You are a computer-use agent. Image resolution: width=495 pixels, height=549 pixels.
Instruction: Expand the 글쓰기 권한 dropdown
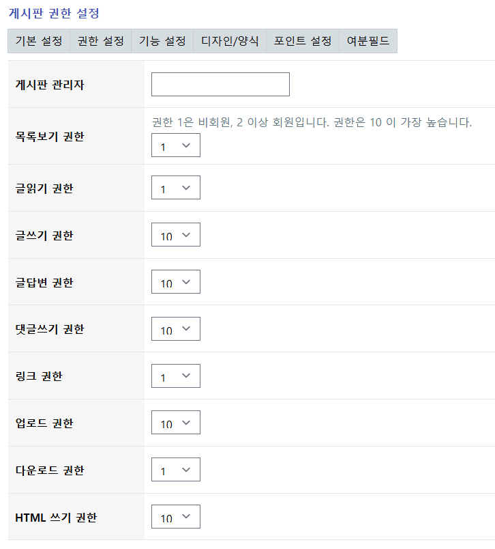[176, 235]
